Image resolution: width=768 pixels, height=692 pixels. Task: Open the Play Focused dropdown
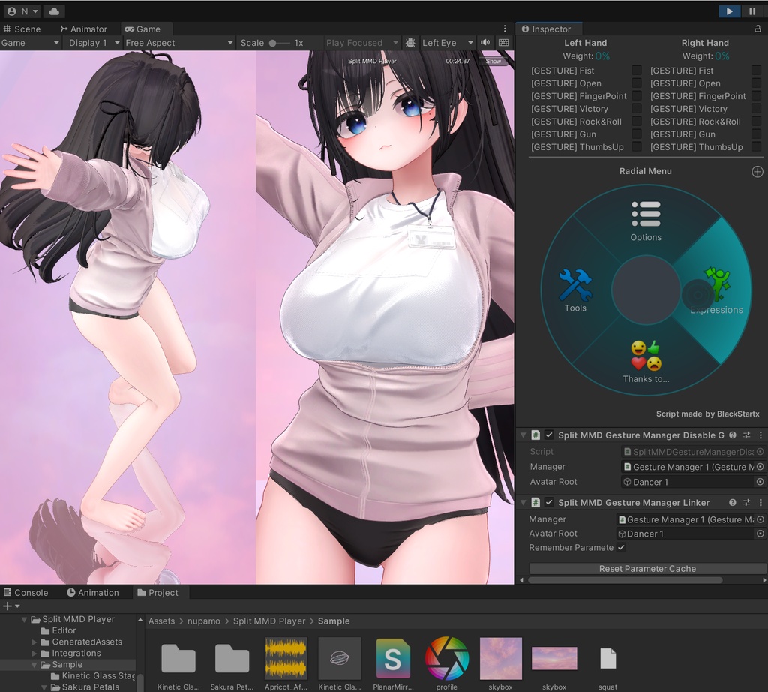click(361, 43)
